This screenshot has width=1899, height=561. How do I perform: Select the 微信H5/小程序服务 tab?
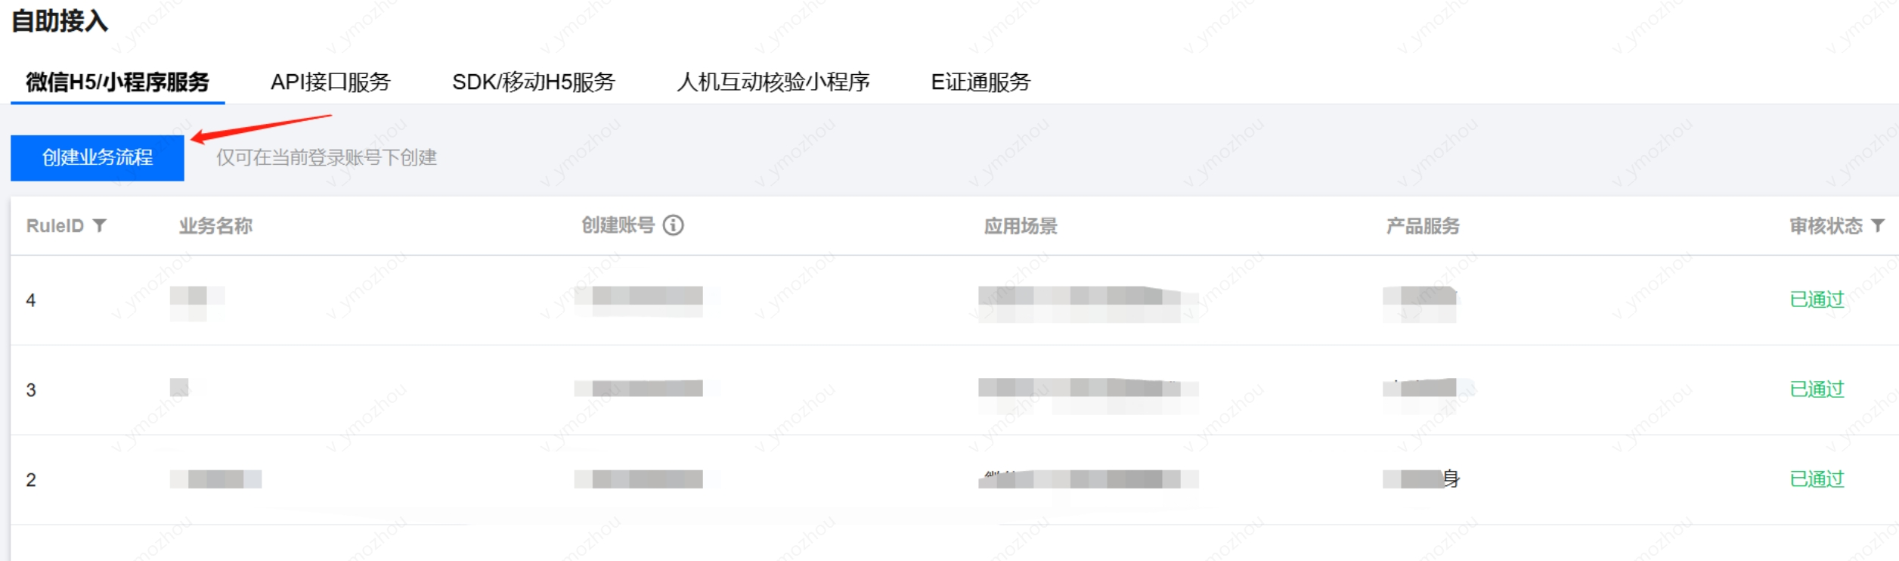click(117, 82)
